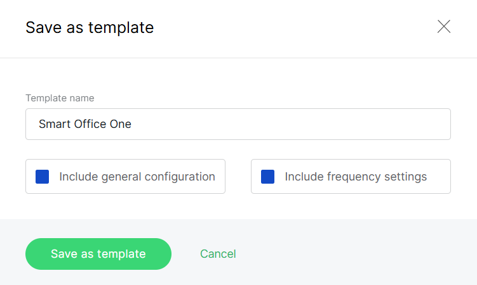This screenshot has height=285, width=477.
Task: Click the X icon in dialog header
Action: tap(444, 27)
